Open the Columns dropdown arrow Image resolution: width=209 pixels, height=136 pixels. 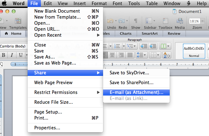coord(168,46)
